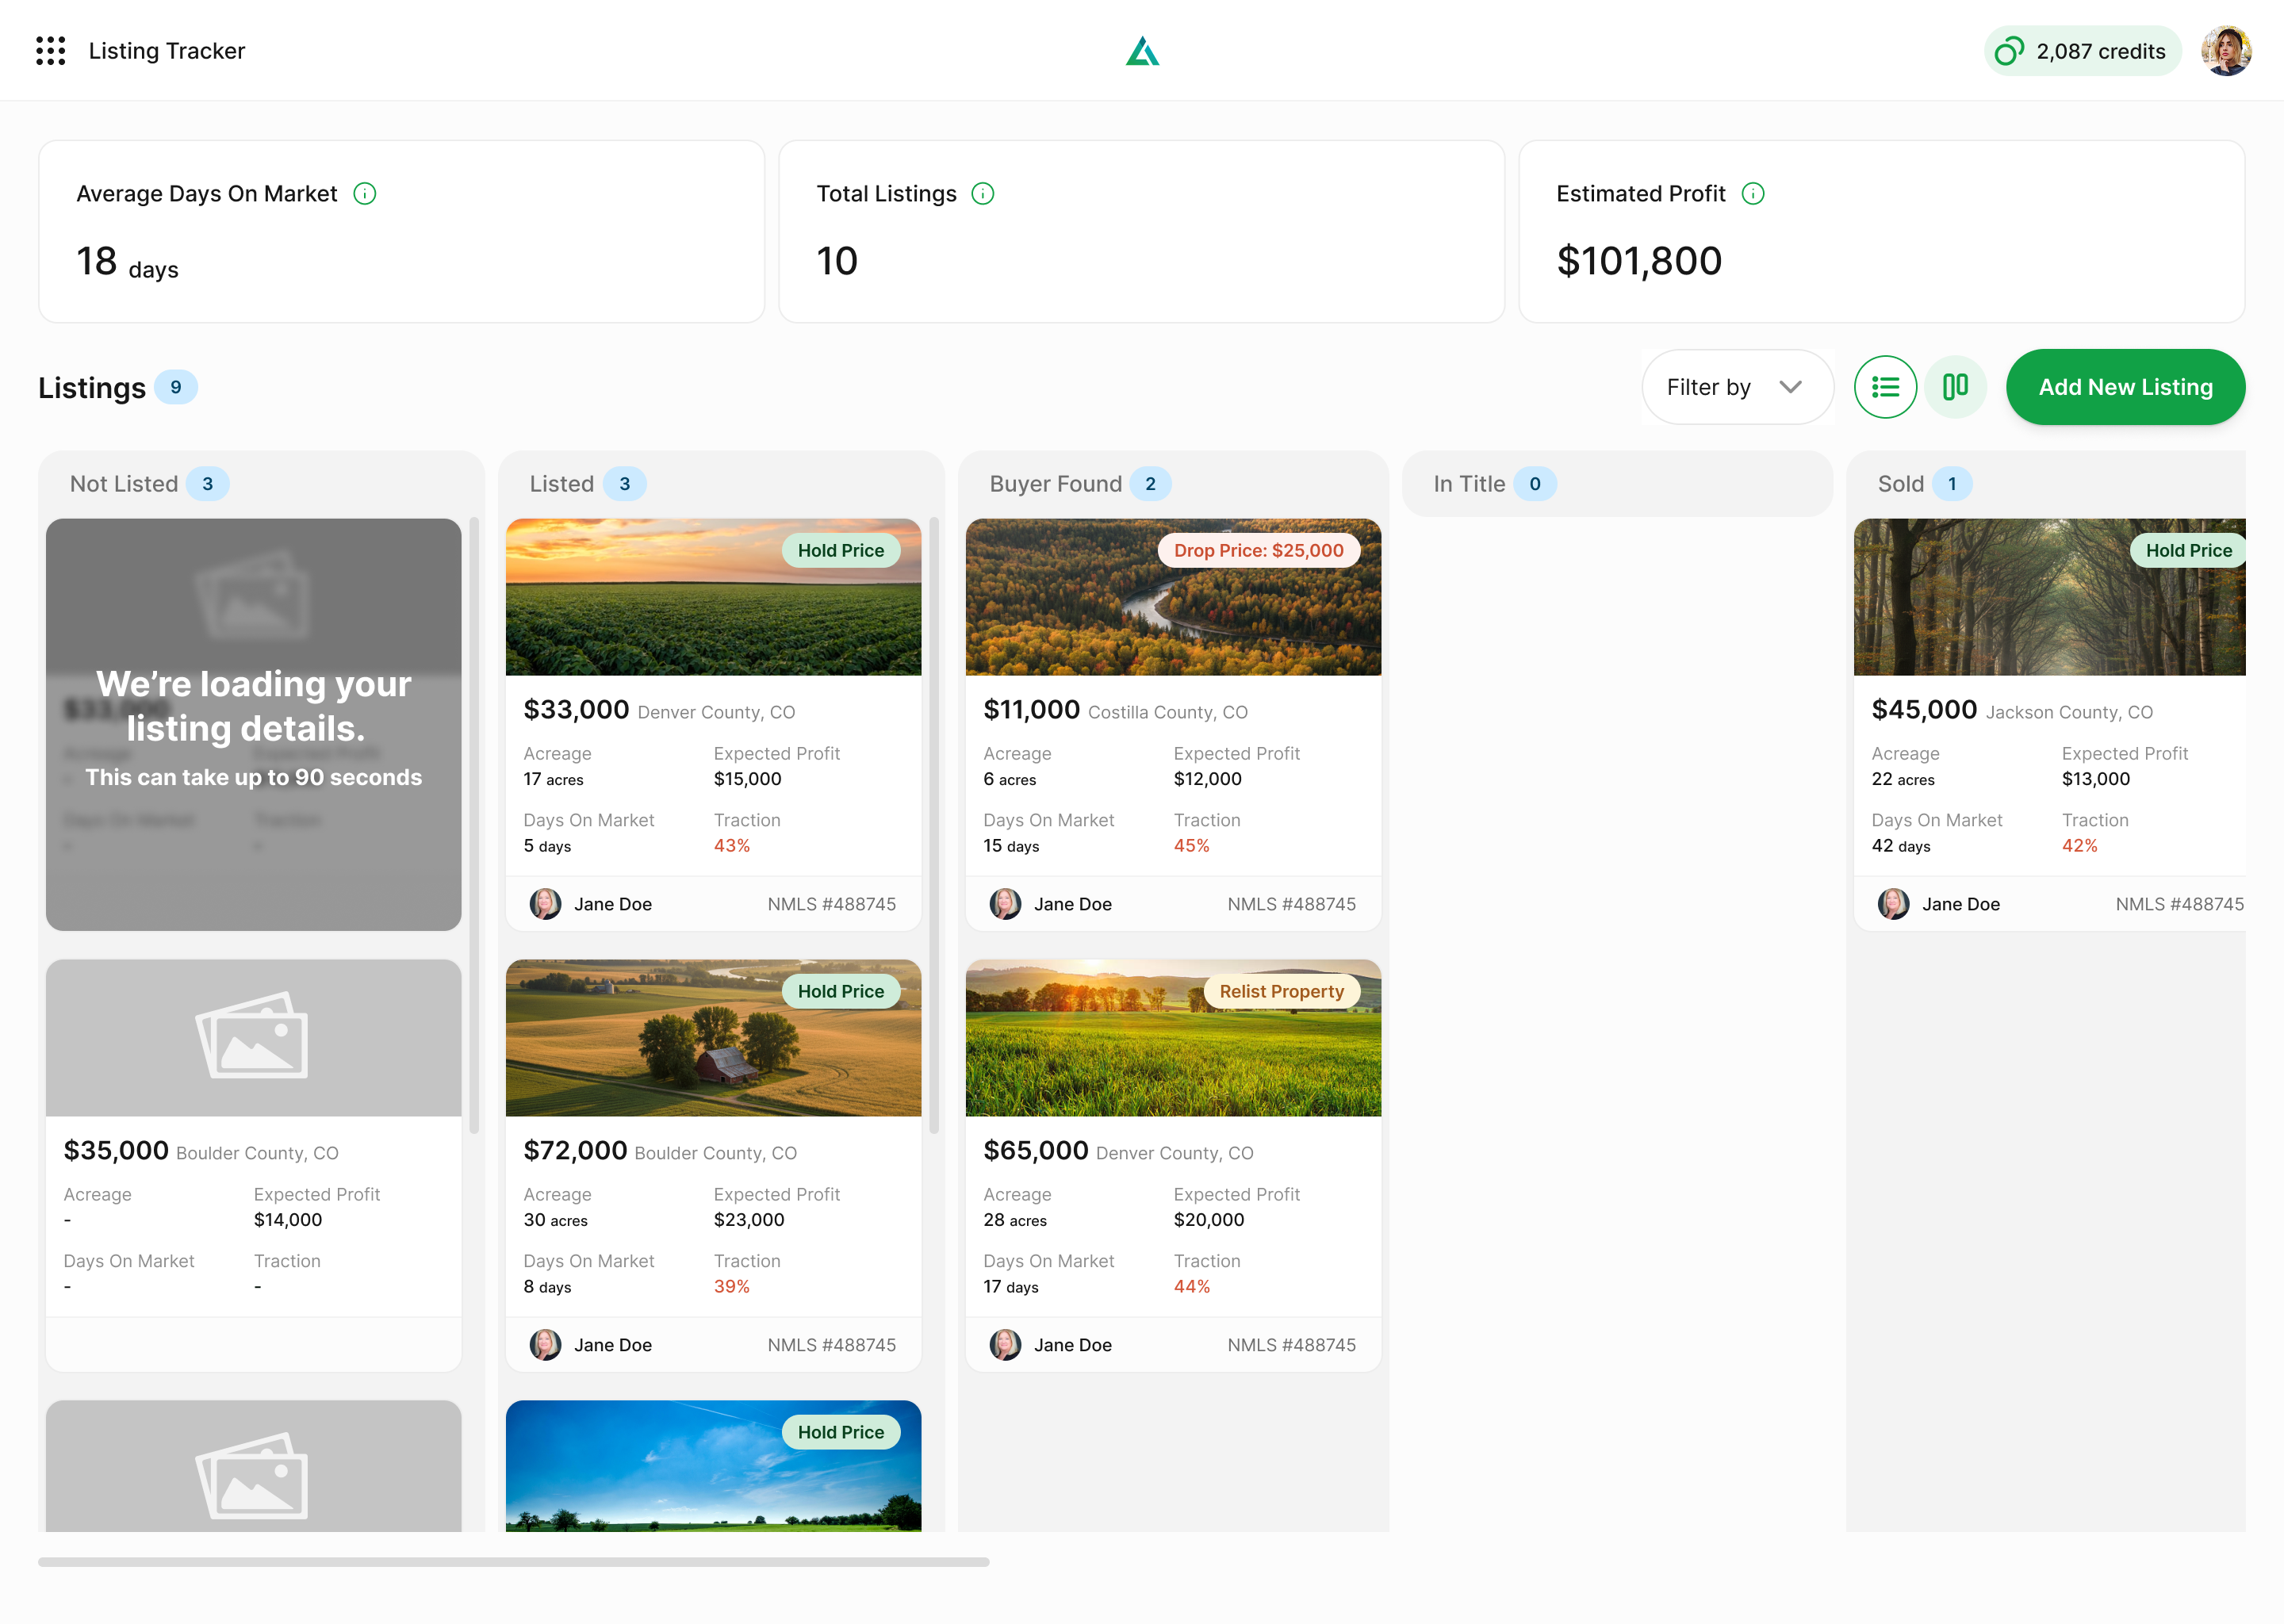The height and width of the screenshot is (1624, 2284).
Task: Click the green triangle logo
Action: click(x=1142, y=51)
